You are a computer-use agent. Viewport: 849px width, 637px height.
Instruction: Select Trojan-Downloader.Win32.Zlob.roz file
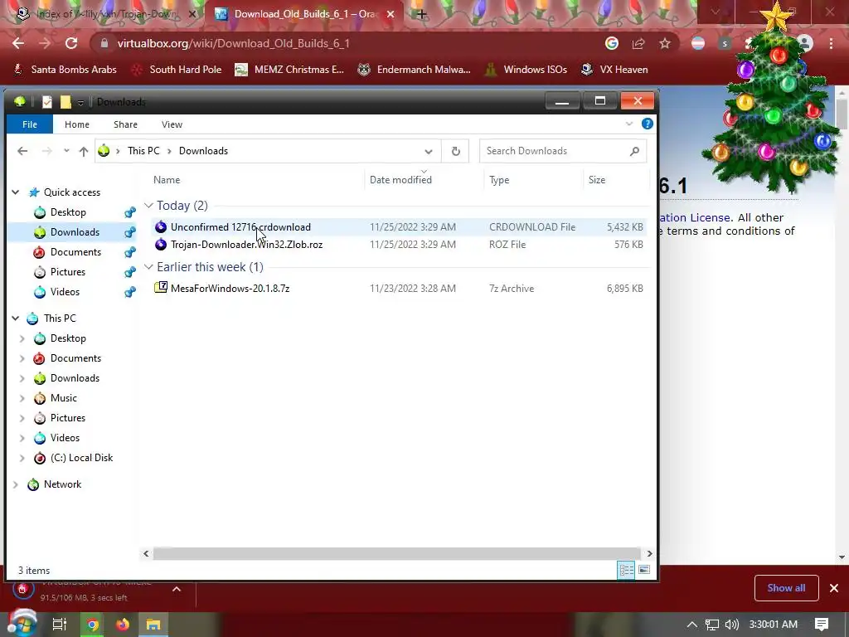pos(398,245)
